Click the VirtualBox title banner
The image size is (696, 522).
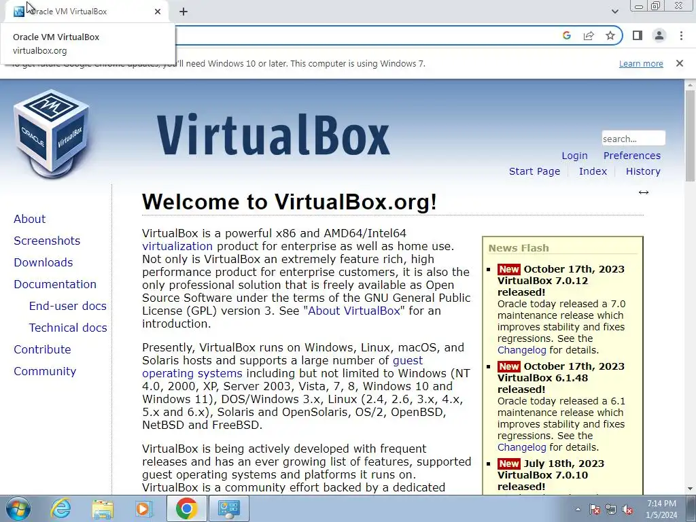click(x=273, y=135)
